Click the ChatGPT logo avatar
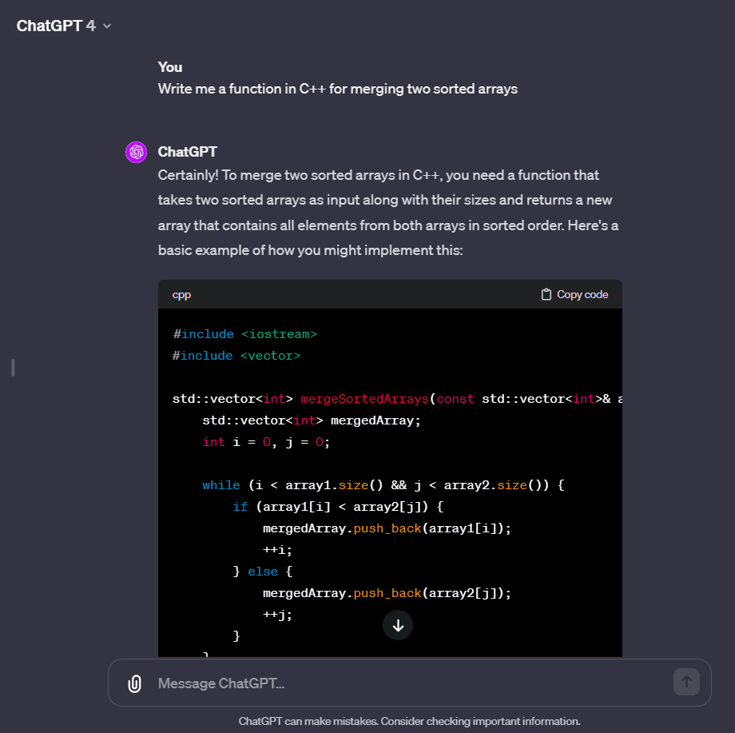Screen dimensions: 735x733 pyautogui.click(x=137, y=151)
